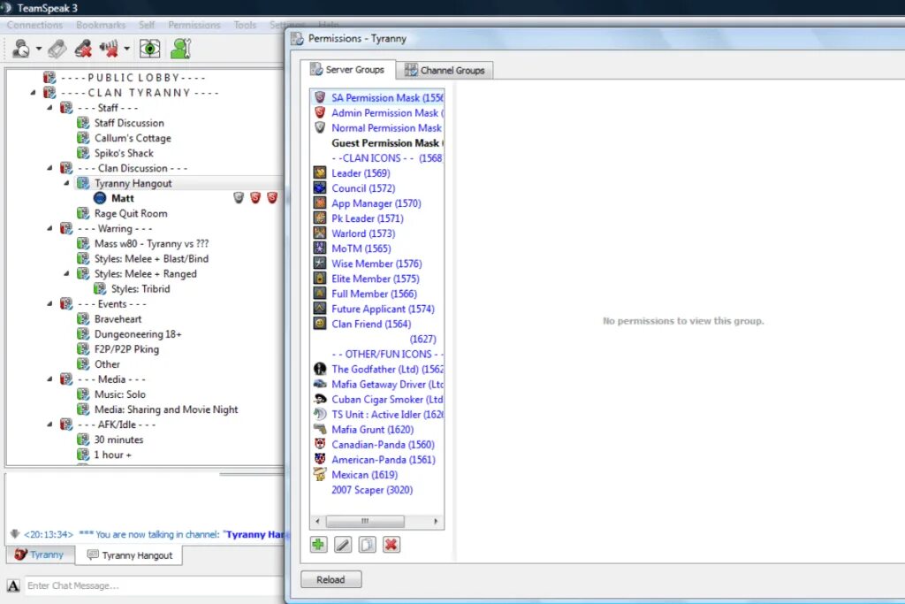
Task: Collapse the Staff channel section
Action: [49, 107]
